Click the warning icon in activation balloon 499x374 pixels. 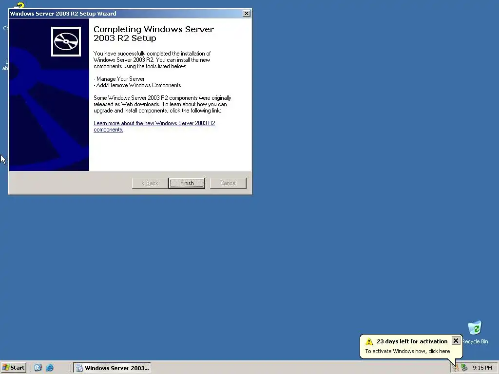(369, 341)
